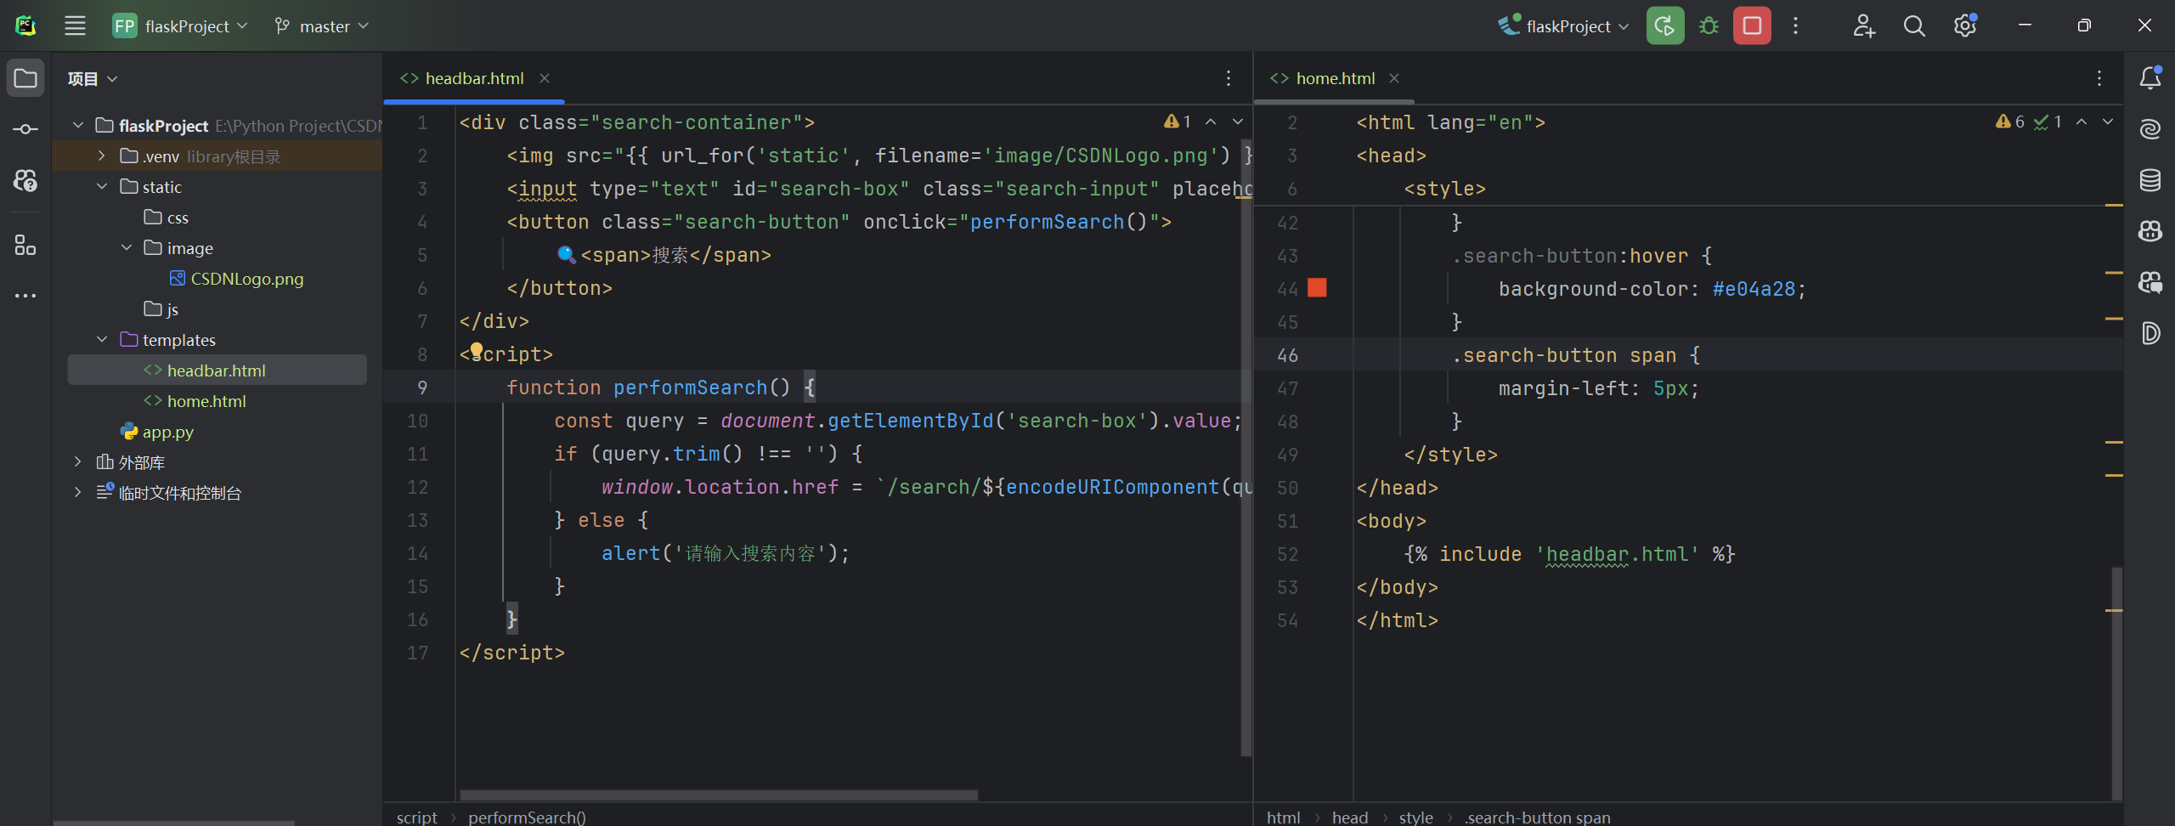
Task: Open the main hamburger menu
Action: click(75, 25)
